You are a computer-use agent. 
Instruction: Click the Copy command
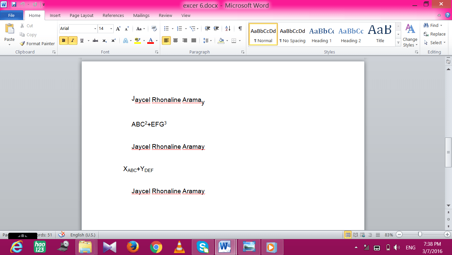coord(28,35)
